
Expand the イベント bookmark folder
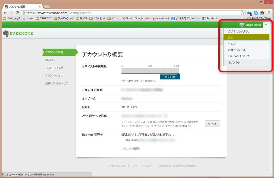[113, 19]
